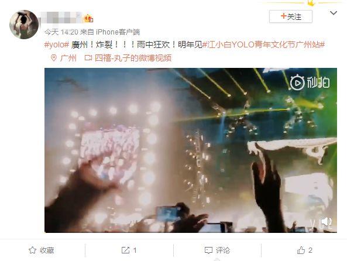
Task: Open the #yolo# hashtag
Action: pos(57,45)
